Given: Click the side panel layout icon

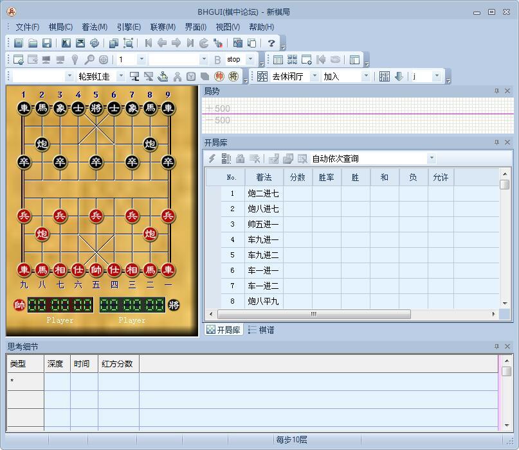Looking at the screenshot, I should tap(354, 60).
